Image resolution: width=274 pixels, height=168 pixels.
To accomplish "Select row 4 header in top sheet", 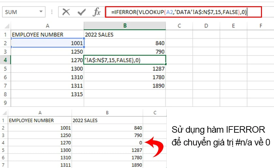I will click(x=5, y=60).
